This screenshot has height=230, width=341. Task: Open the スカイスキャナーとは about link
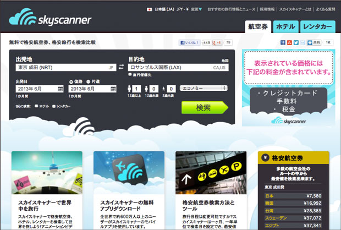tap(295, 9)
